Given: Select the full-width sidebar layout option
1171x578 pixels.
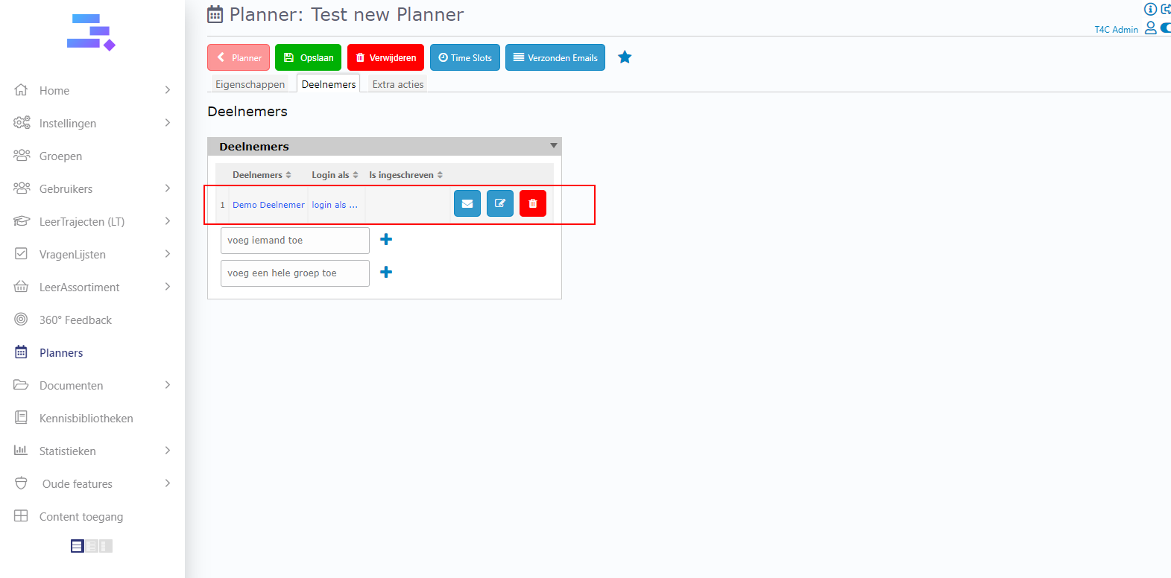Looking at the screenshot, I should (77, 546).
